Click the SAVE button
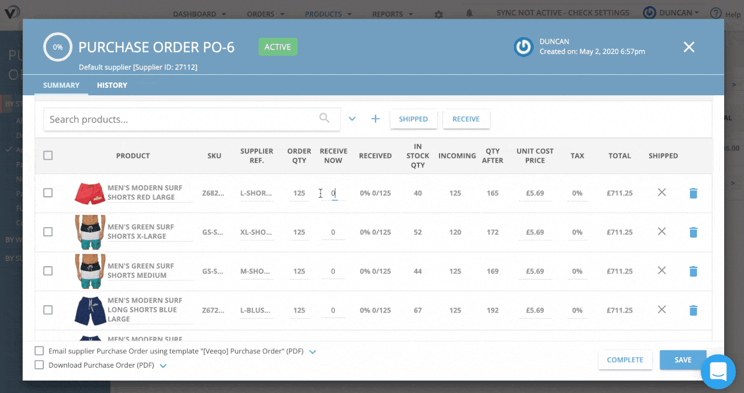The width and height of the screenshot is (744, 393). coord(683,360)
